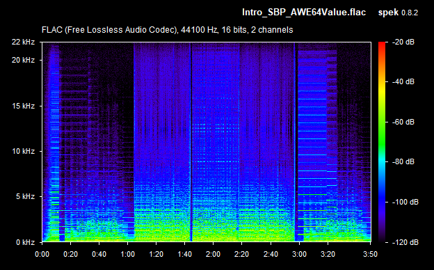Click the 20 kHz frequency axis label
434x270 pixels.
[23, 60]
